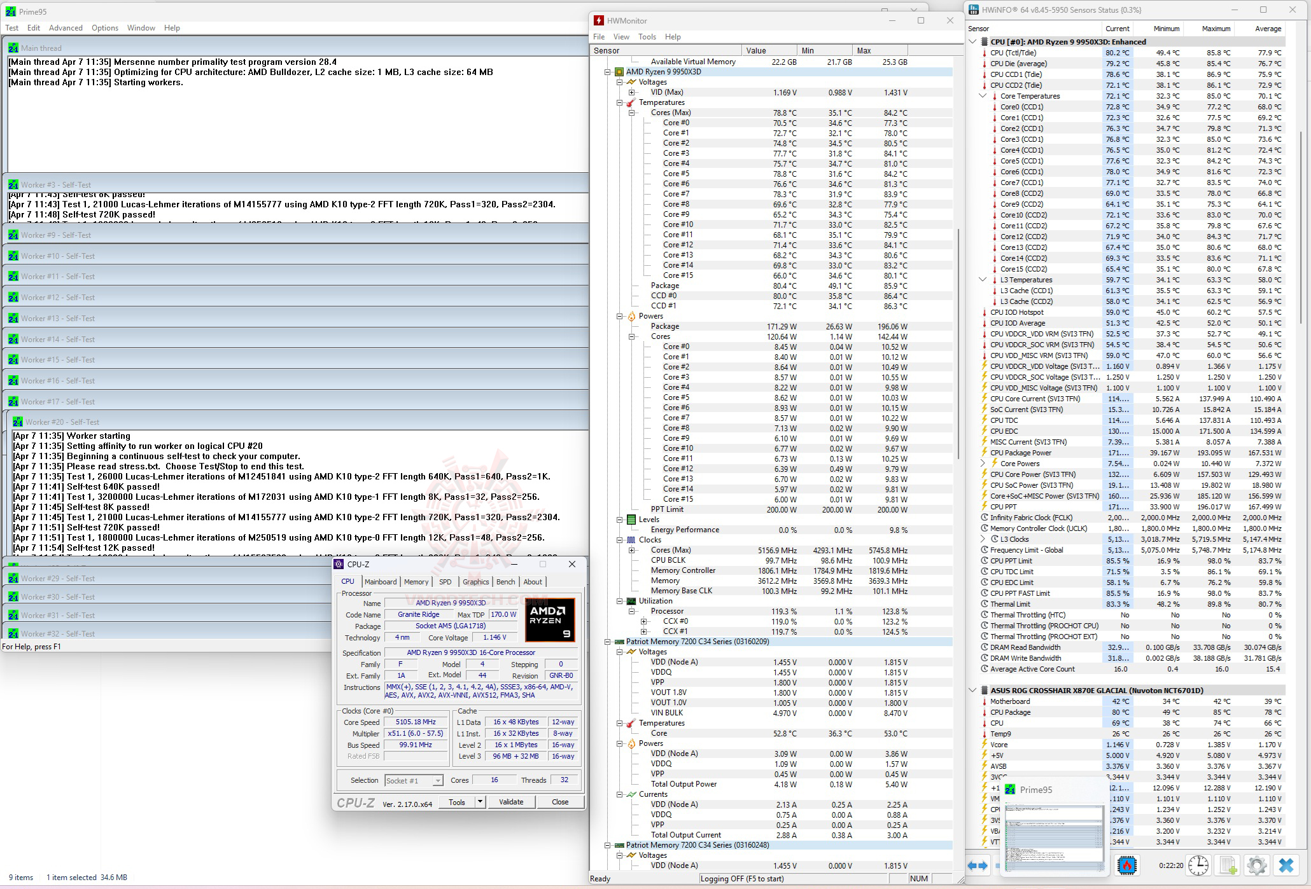Click the HWiNFO expand-collapse arrows icon
Image resolution: width=1311 pixels, height=889 pixels.
(978, 865)
